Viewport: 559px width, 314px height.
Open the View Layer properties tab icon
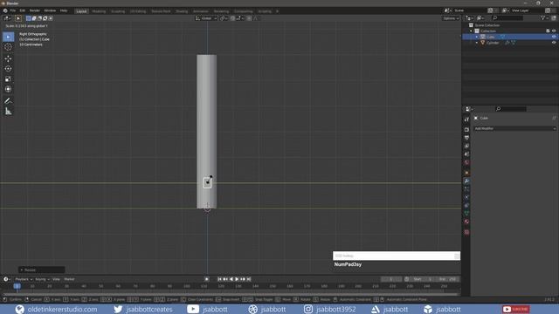tap(466, 146)
